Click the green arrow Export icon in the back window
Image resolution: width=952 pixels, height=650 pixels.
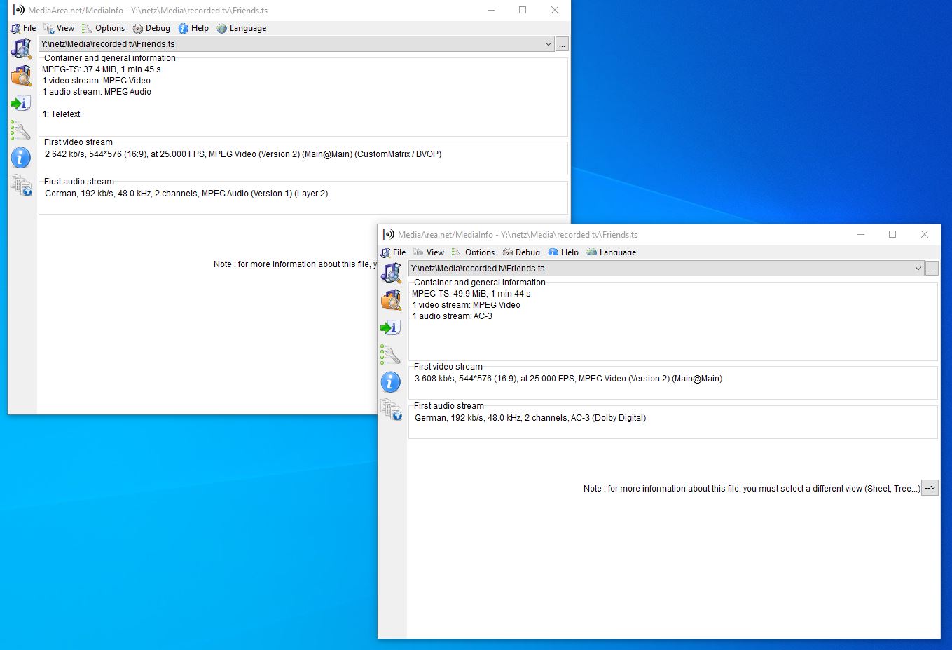pyautogui.click(x=21, y=103)
